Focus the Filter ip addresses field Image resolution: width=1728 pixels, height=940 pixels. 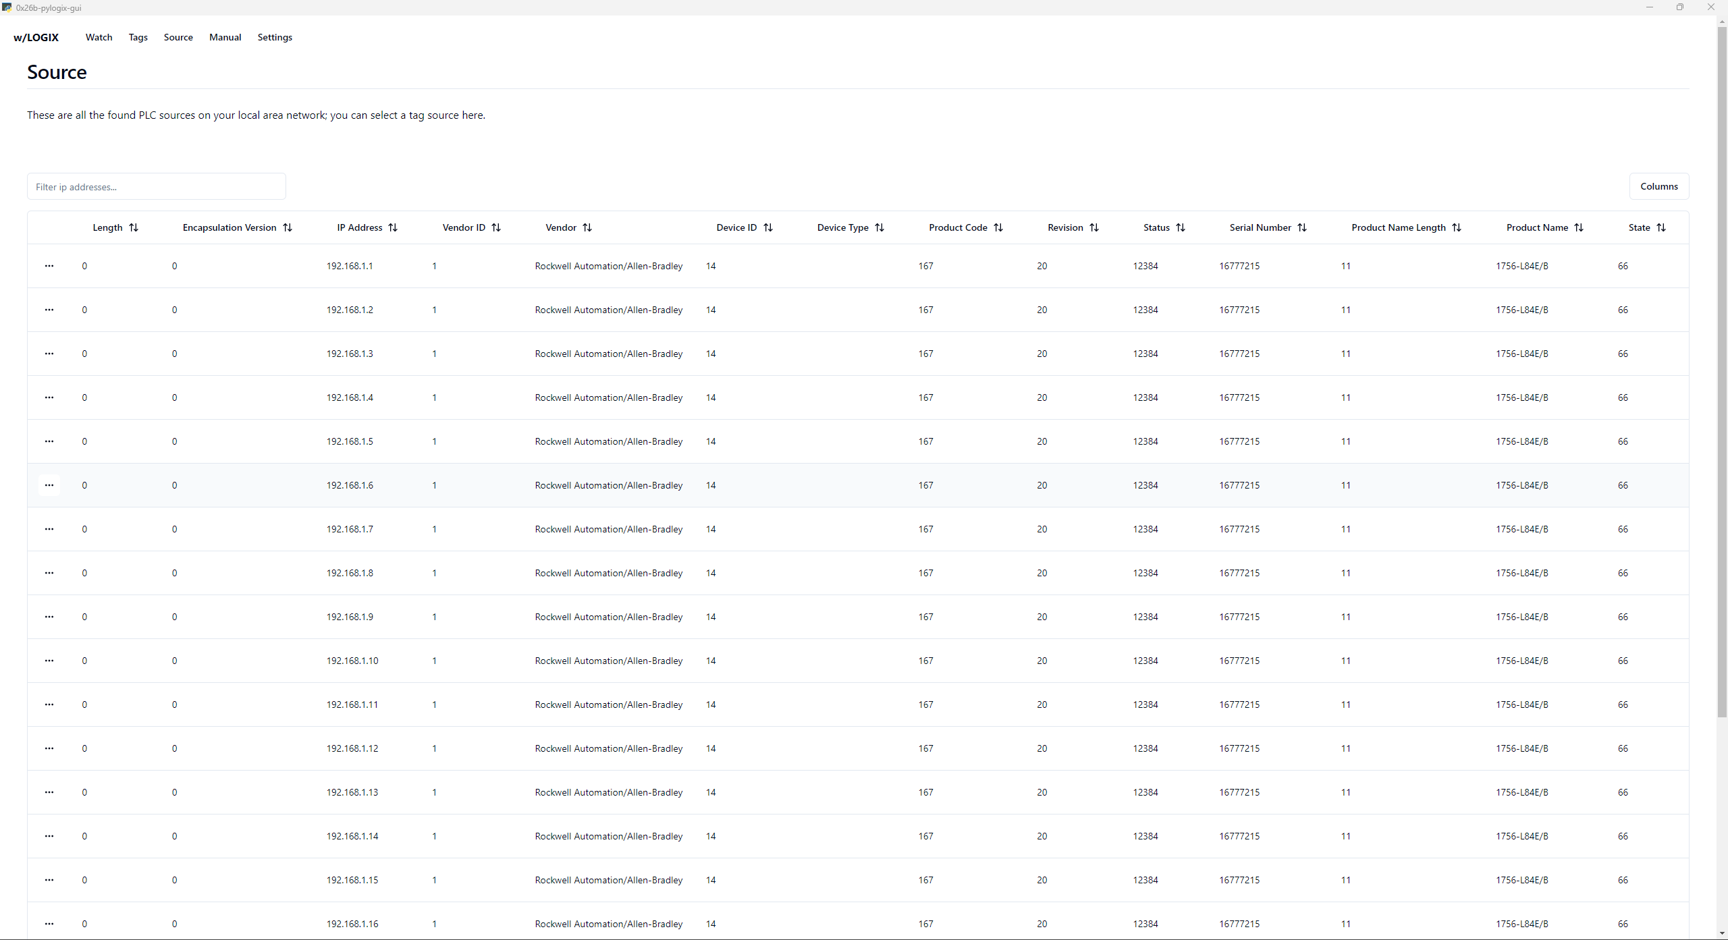pos(157,187)
